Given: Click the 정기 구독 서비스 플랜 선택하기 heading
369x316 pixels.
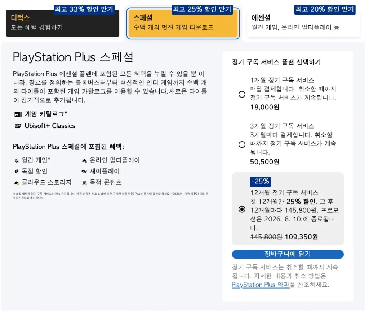Looking at the screenshot, I should tap(276, 62).
